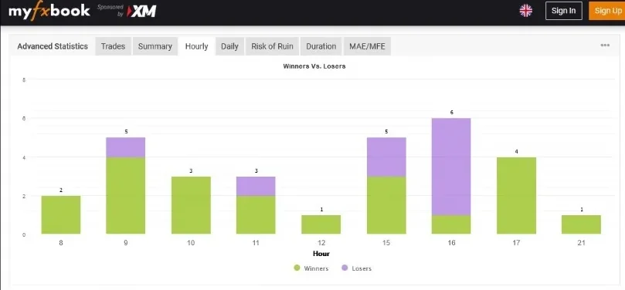Click the total label '6' above hour 16
The width and height of the screenshot is (625, 290).
(x=452, y=112)
